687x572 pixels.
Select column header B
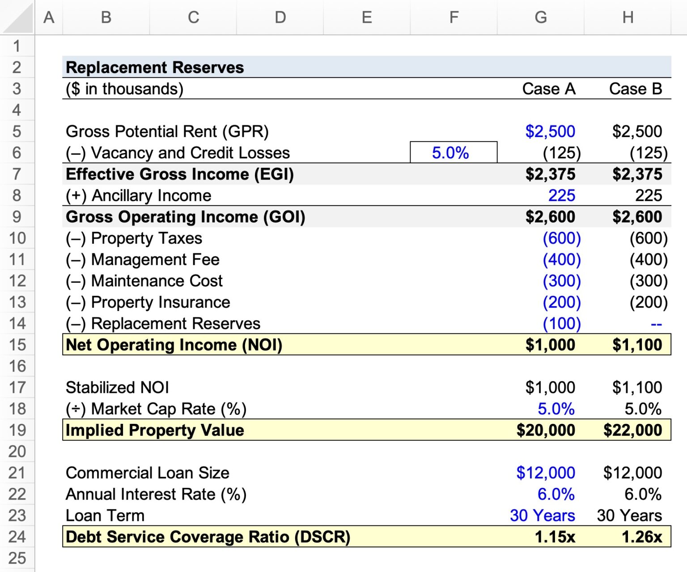click(106, 17)
